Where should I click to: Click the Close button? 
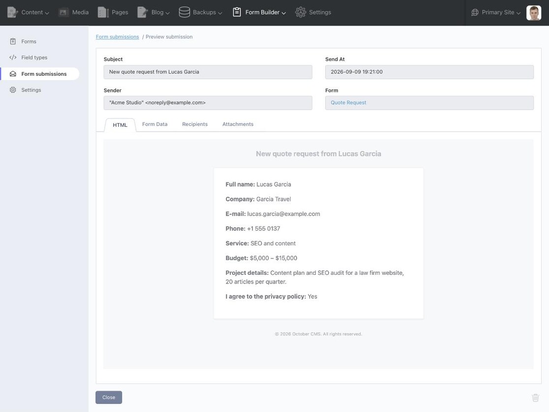109,397
